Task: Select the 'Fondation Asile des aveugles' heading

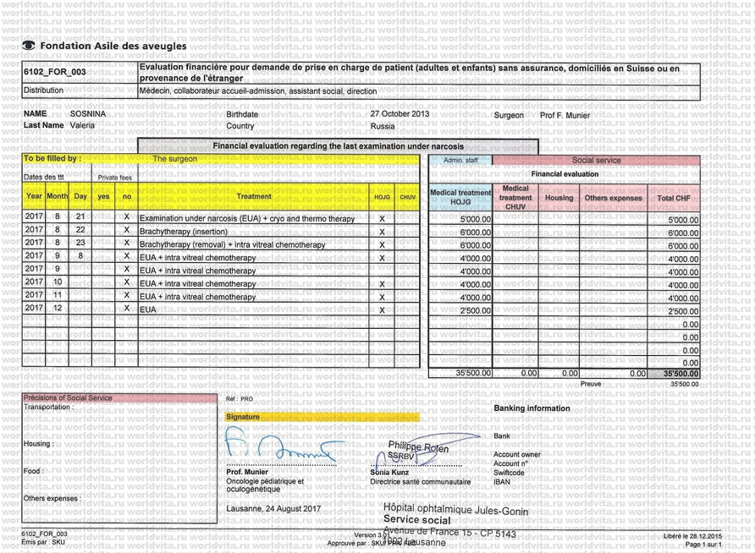Action: [113, 47]
